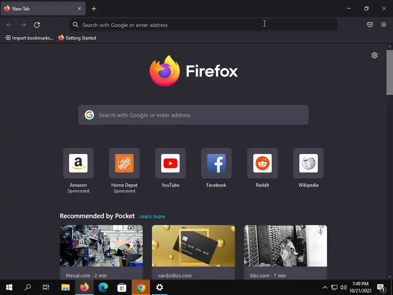The height and width of the screenshot is (295, 393).
Task: Click the forward navigation arrow
Action: (x=23, y=25)
